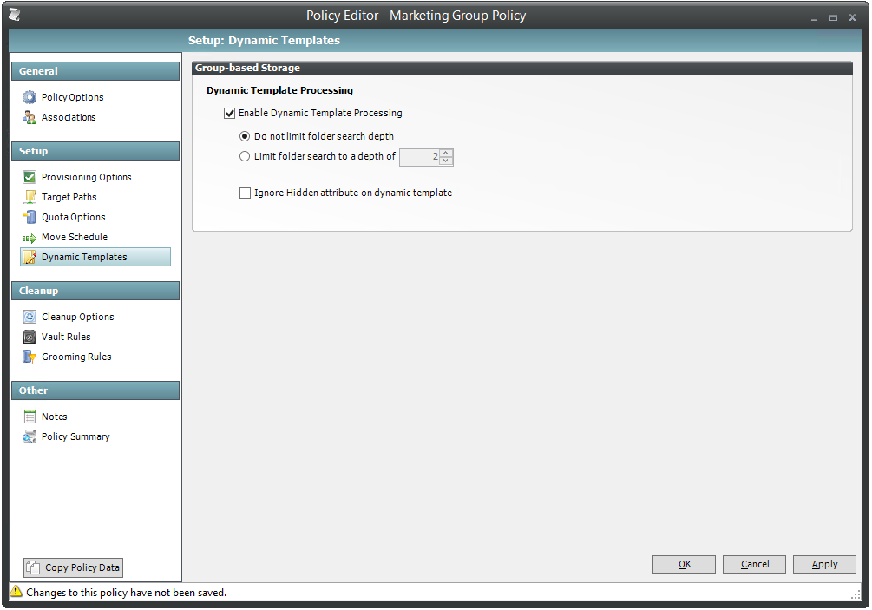Open Policy Options page
This screenshot has width=872, height=610.
72,97
